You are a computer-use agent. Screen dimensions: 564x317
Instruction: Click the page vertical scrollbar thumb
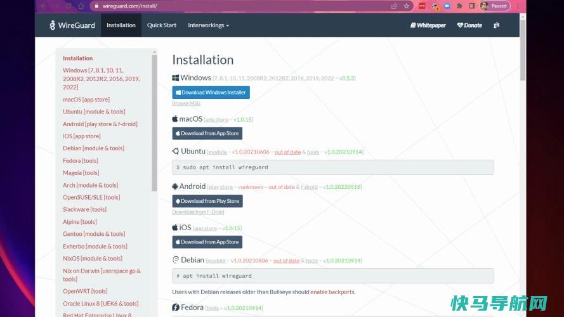[x=523, y=49]
